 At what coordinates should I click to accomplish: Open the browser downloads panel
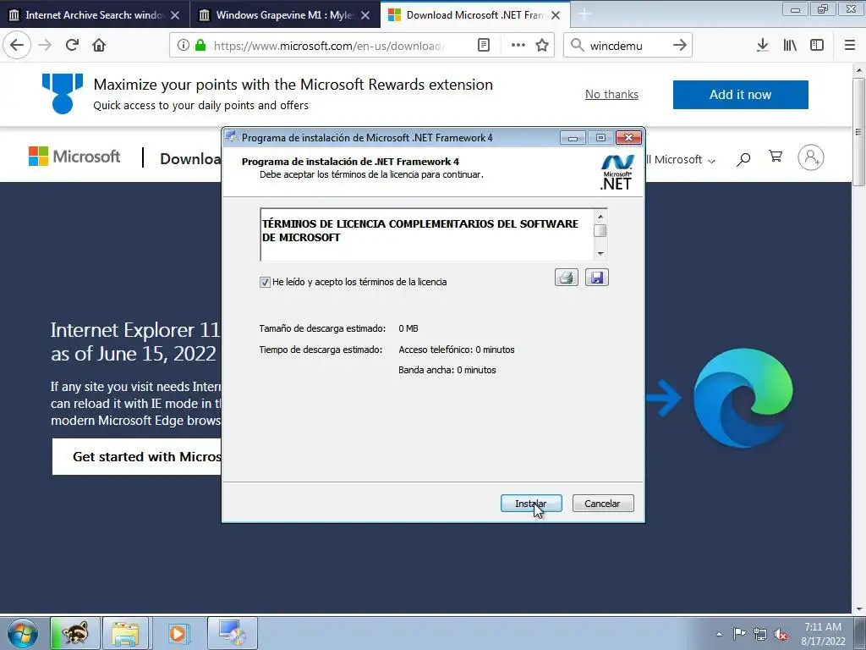[763, 45]
